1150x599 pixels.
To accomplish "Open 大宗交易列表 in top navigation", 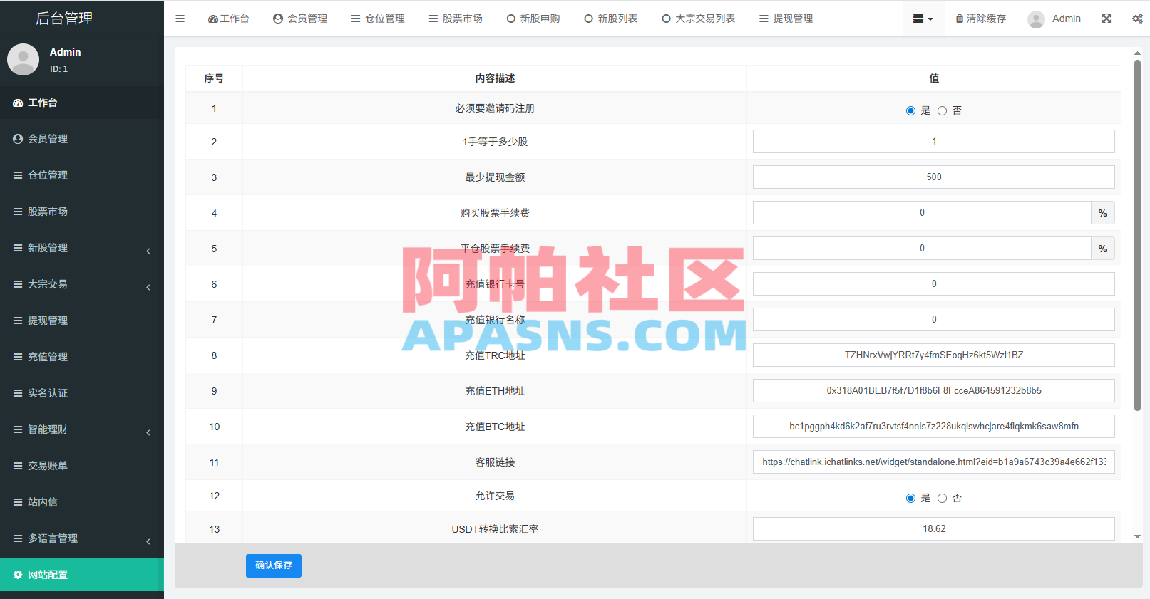I will coord(699,19).
